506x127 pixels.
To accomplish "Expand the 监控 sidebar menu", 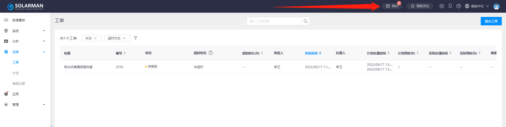I will 25,31.
